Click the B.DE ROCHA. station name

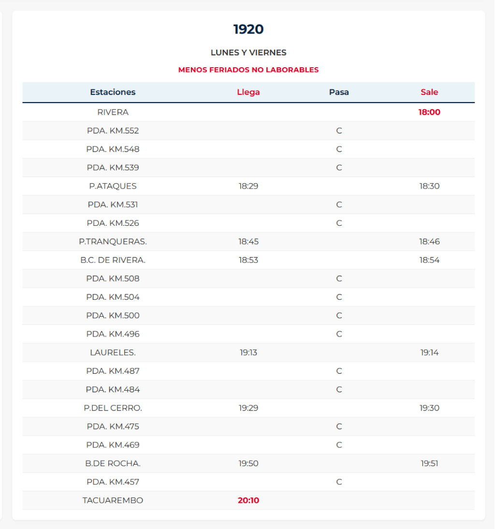(x=113, y=463)
